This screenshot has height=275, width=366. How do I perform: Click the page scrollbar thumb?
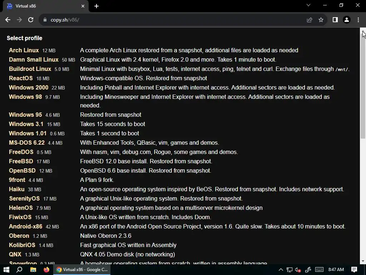coord(363,86)
